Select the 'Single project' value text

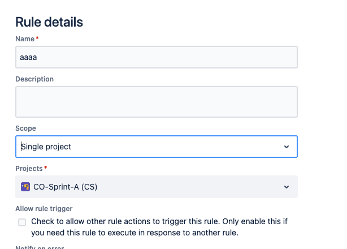pos(46,147)
